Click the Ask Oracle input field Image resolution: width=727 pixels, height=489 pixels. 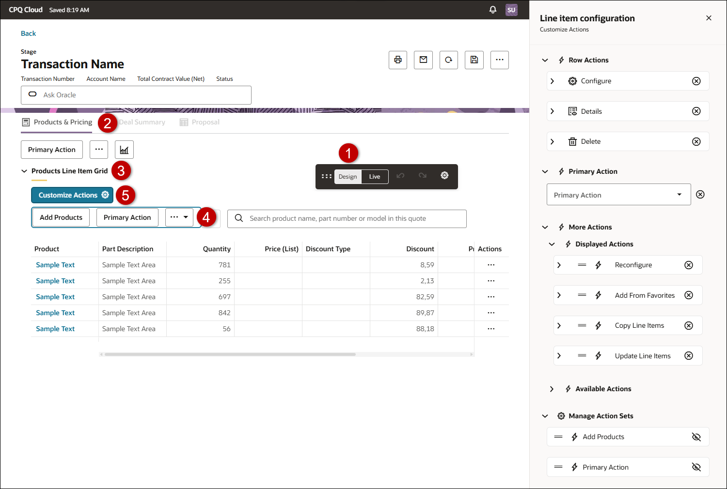click(x=136, y=95)
